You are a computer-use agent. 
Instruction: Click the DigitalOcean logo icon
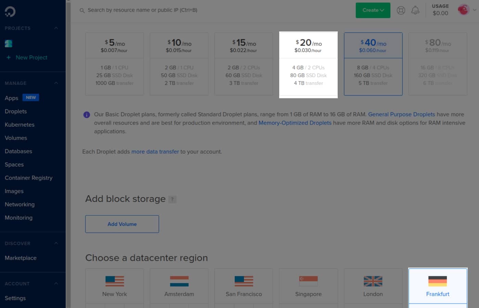(10, 12)
